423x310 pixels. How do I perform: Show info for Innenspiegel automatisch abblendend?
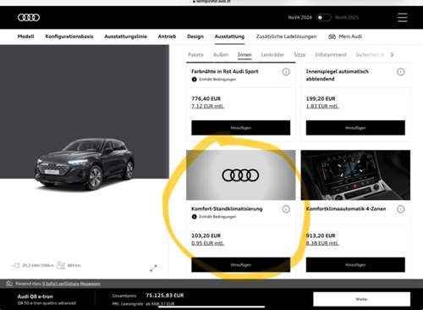tap(401, 72)
